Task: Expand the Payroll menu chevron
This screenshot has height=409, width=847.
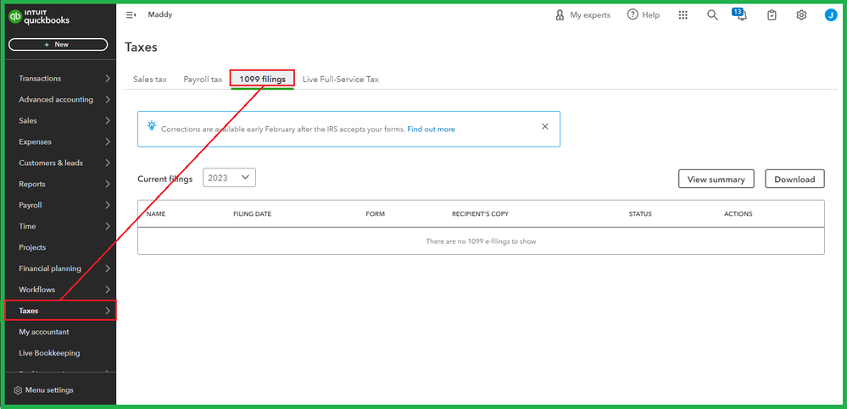Action: click(108, 205)
